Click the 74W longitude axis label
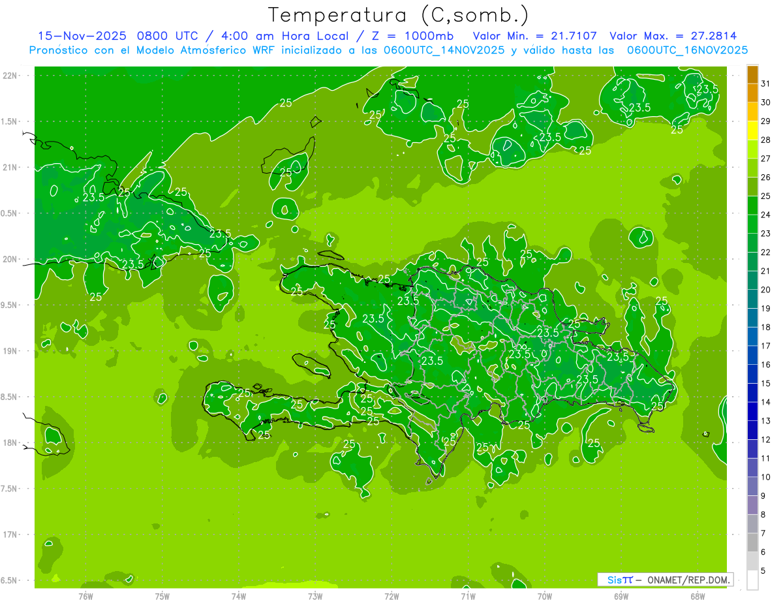Image resolution: width=783 pixels, height=605 pixels. pos(238,596)
